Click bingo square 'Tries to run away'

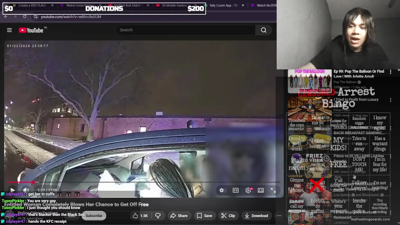point(359,144)
